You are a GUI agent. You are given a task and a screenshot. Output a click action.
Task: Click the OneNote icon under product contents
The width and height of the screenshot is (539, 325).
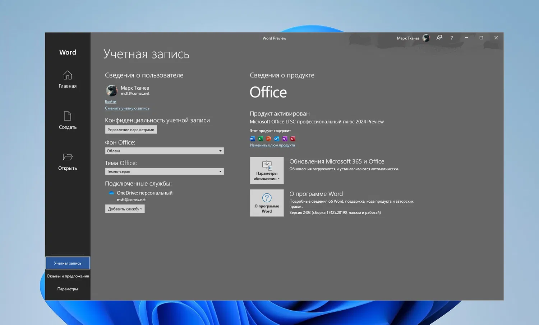coord(285,139)
